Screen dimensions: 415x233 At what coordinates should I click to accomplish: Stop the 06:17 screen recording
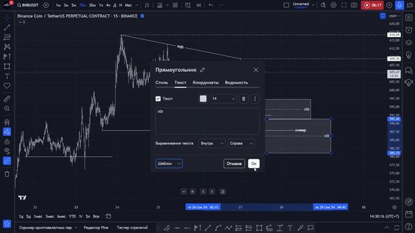coord(372,5)
